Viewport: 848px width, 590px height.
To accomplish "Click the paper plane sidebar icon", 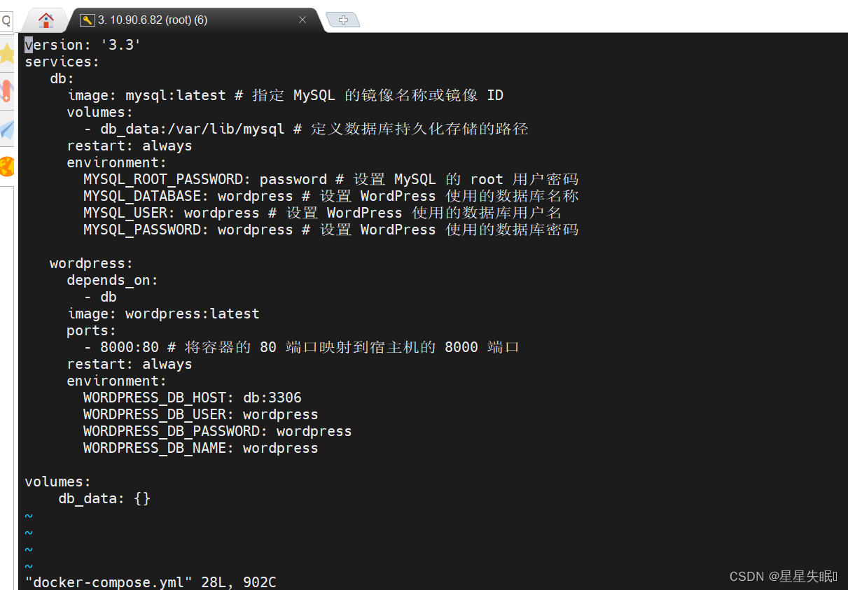I will point(7,129).
